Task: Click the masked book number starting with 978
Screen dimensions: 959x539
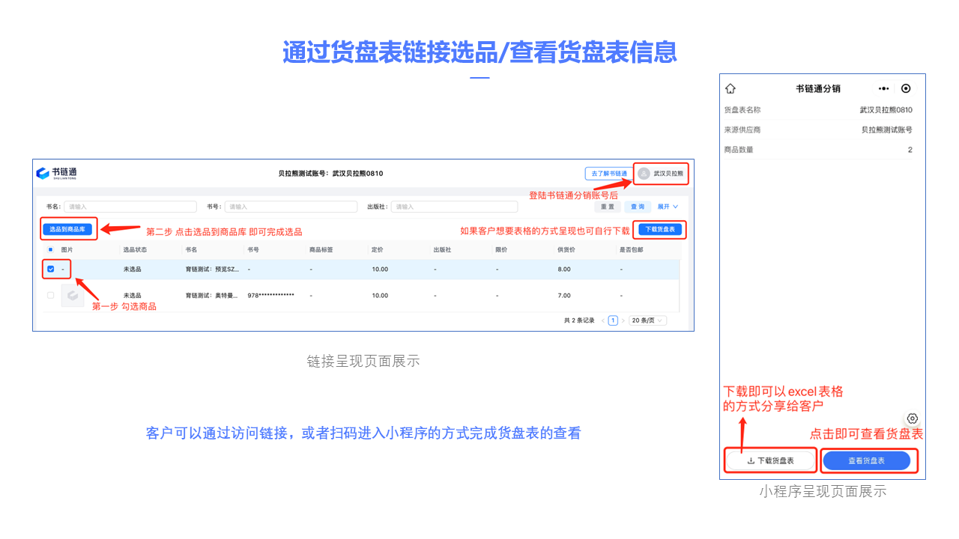Action: coord(270,295)
